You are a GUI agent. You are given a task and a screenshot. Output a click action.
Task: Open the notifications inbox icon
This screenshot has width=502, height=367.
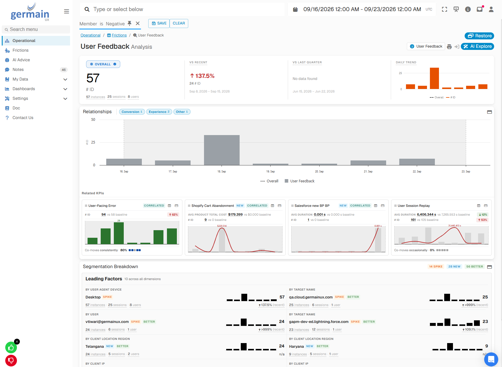(x=480, y=9)
